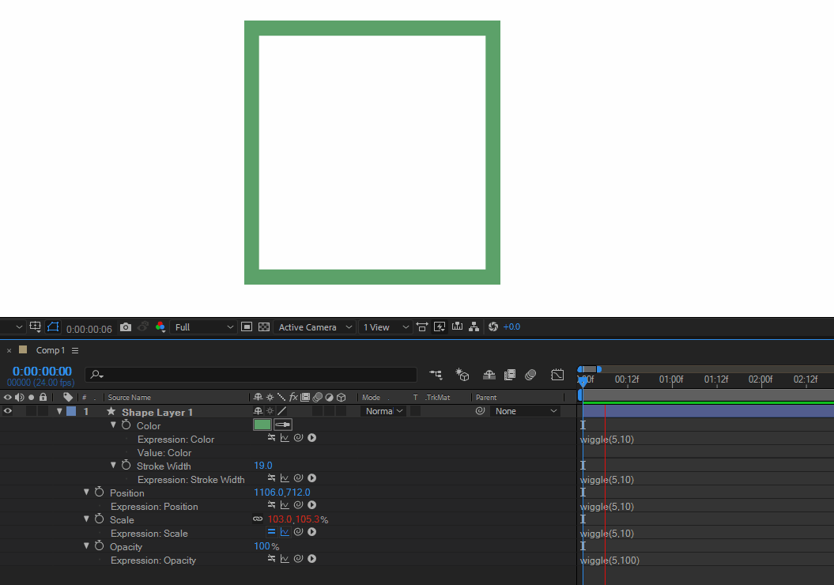The width and height of the screenshot is (834, 585).
Task: Click the timeline zoom navigator bar
Action: [589, 369]
